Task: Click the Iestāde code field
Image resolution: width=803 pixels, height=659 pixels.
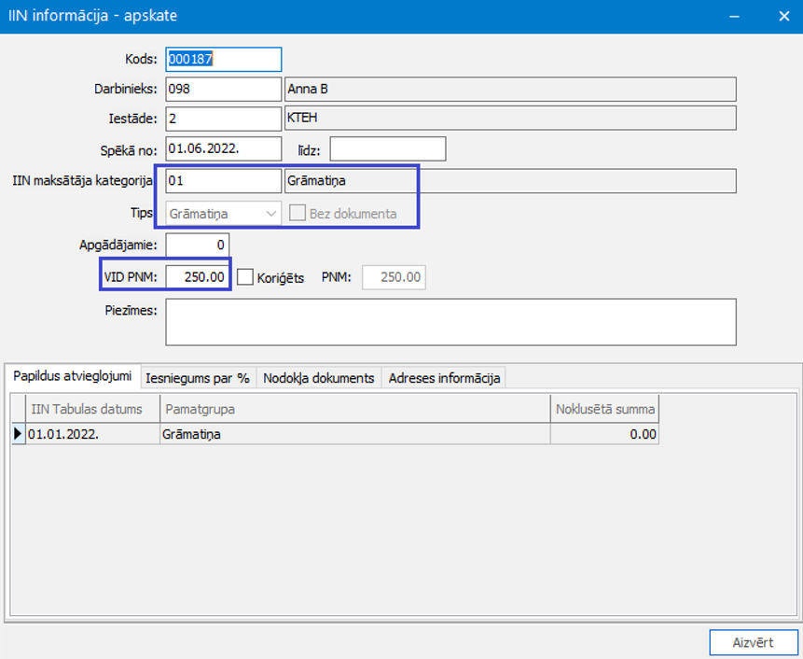Action: pyautogui.click(x=223, y=119)
